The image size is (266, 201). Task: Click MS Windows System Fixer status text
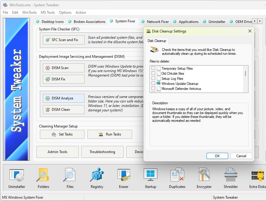tap(23, 197)
